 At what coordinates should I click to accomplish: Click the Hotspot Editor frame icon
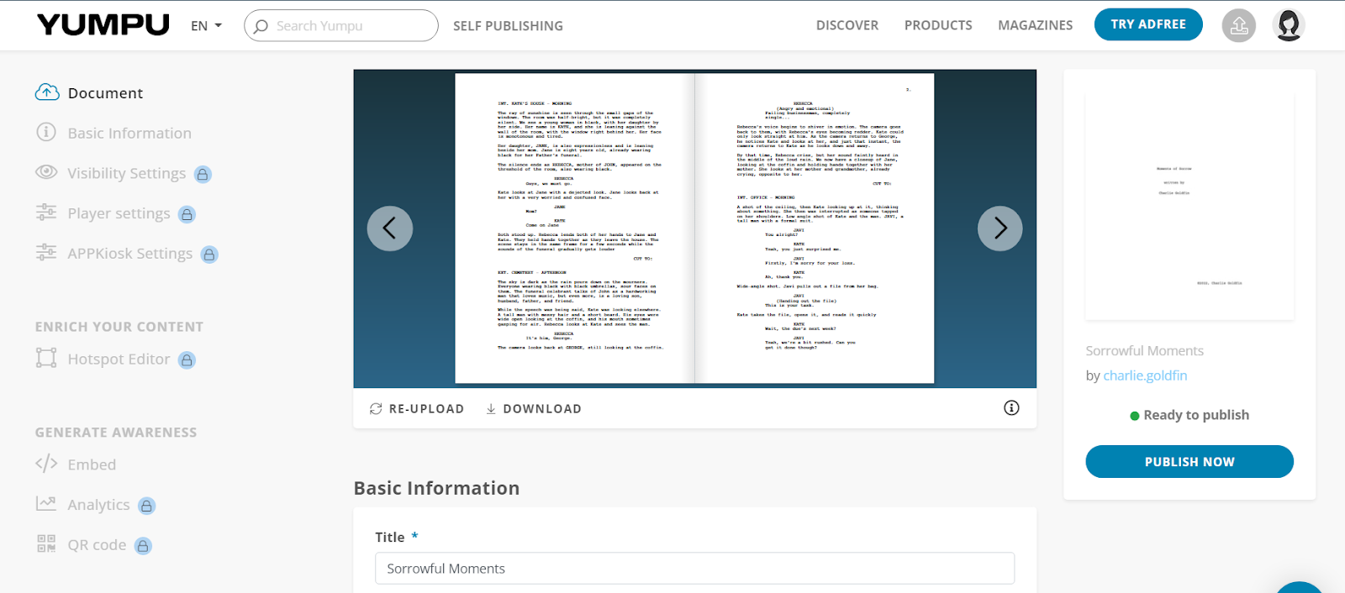(x=46, y=358)
